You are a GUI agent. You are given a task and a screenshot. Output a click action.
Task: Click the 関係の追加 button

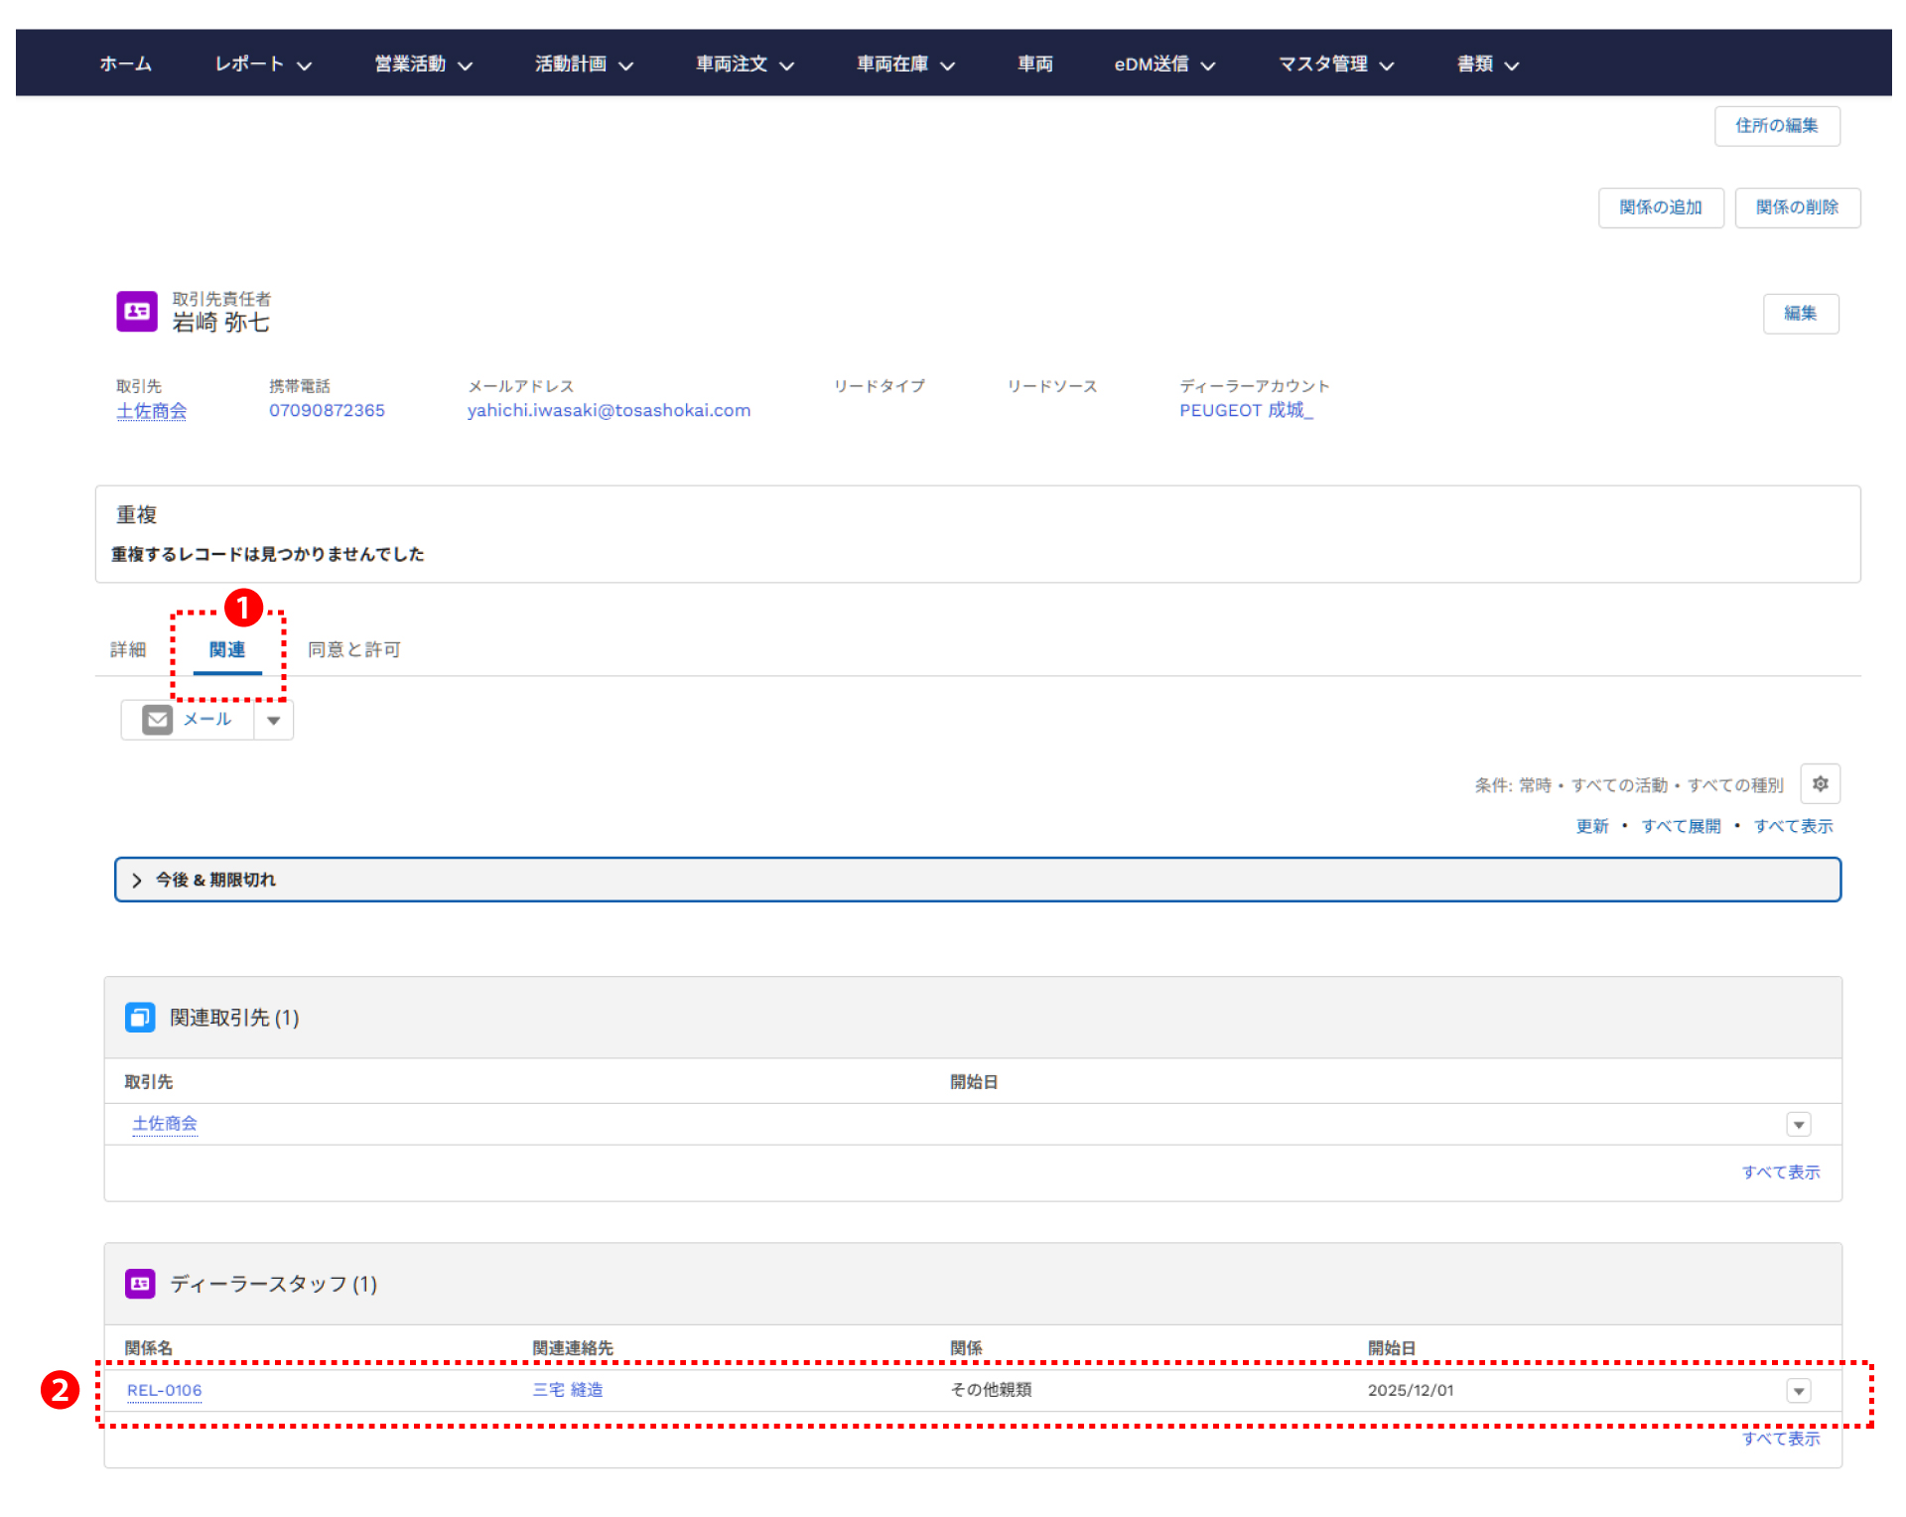point(1660,207)
